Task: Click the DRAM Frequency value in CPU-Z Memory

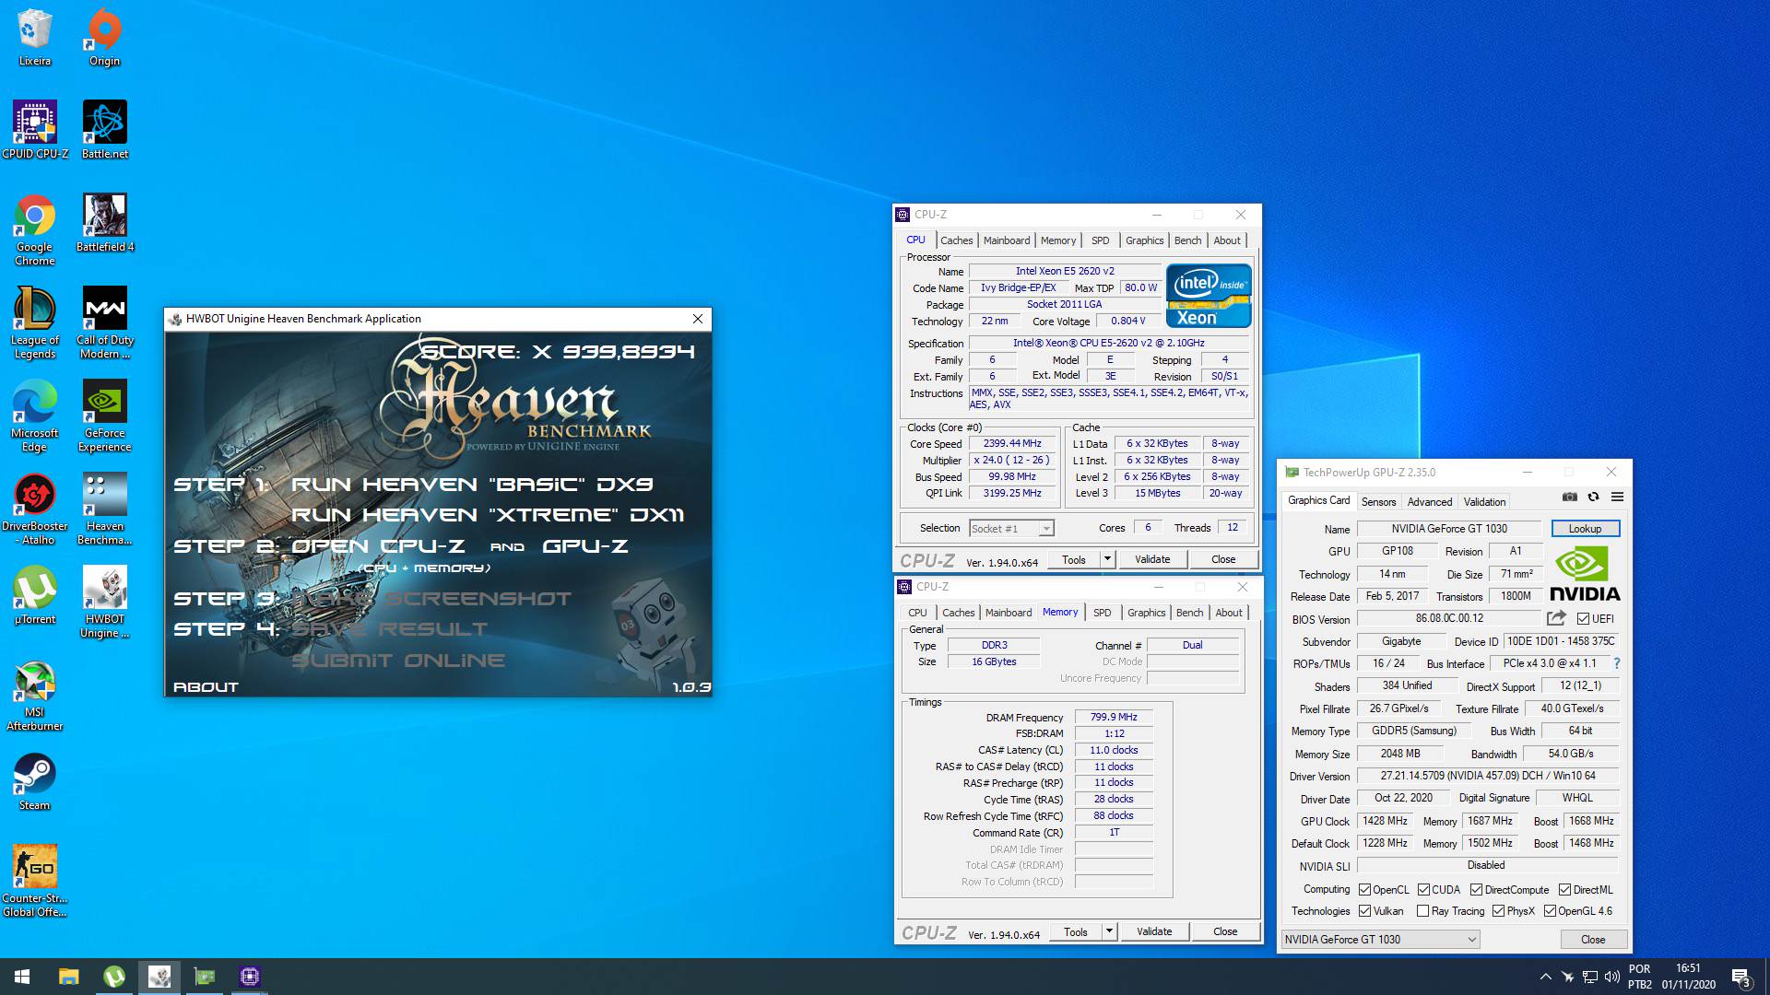Action: pyautogui.click(x=1114, y=717)
